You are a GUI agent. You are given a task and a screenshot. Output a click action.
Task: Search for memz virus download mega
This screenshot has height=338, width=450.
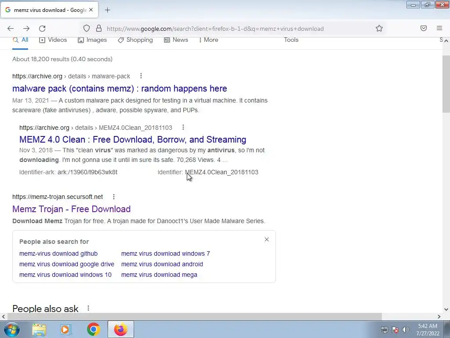point(159,275)
